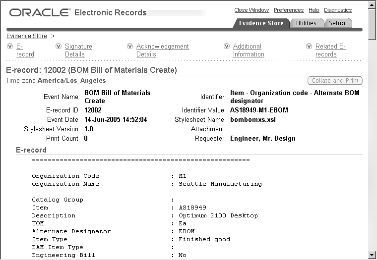Click the E-record subsection heading
The height and width of the screenshot is (260, 377).
[31, 150]
